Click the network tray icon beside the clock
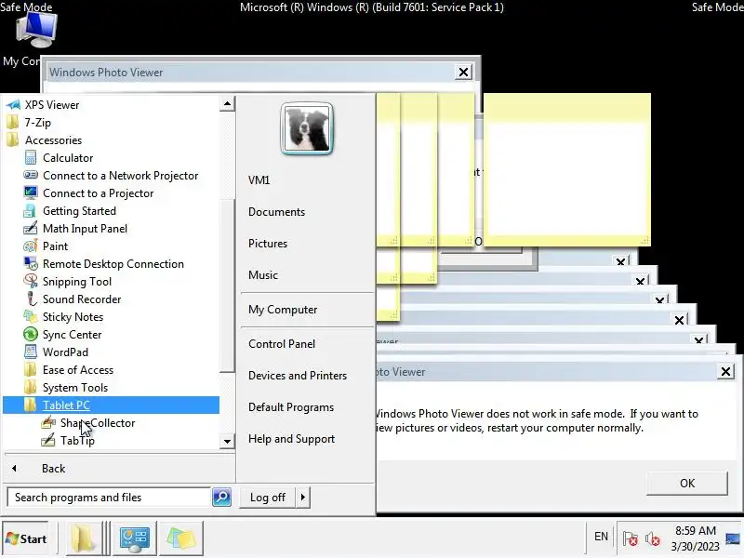This screenshot has width=744, height=558. click(x=732, y=538)
